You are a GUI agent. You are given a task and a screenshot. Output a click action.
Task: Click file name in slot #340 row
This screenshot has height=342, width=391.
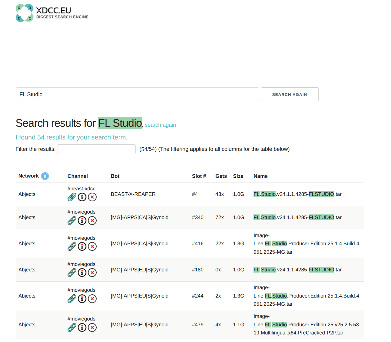(298, 217)
